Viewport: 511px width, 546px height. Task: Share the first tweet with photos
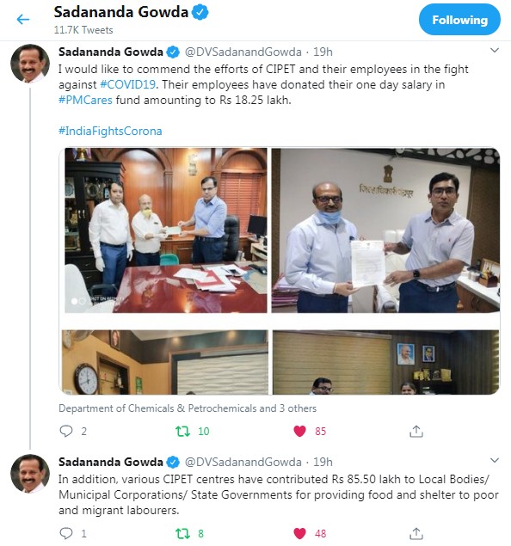pos(416,431)
